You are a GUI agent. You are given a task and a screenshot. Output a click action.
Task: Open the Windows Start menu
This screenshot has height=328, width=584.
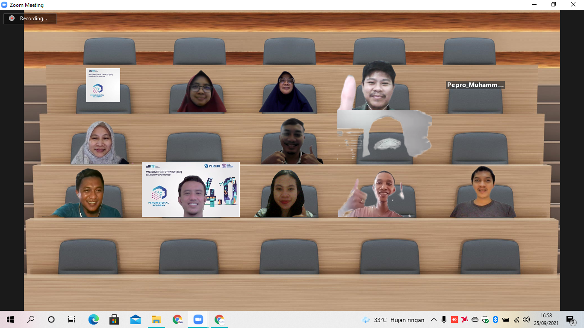(x=10, y=319)
